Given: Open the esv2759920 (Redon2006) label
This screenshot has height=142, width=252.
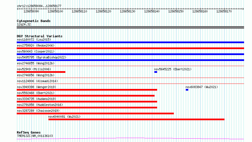Looking at the screenshot, I should (x=36, y=45).
